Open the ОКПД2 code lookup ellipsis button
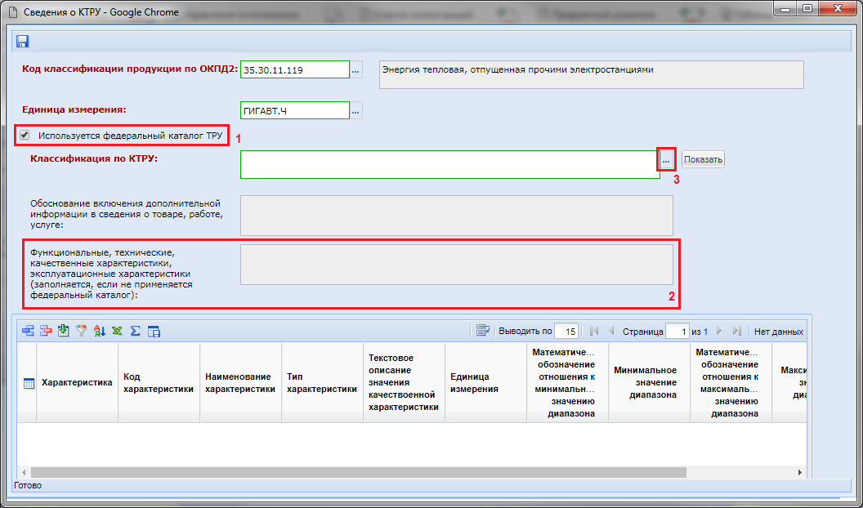This screenshot has width=863, height=508. pos(355,70)
